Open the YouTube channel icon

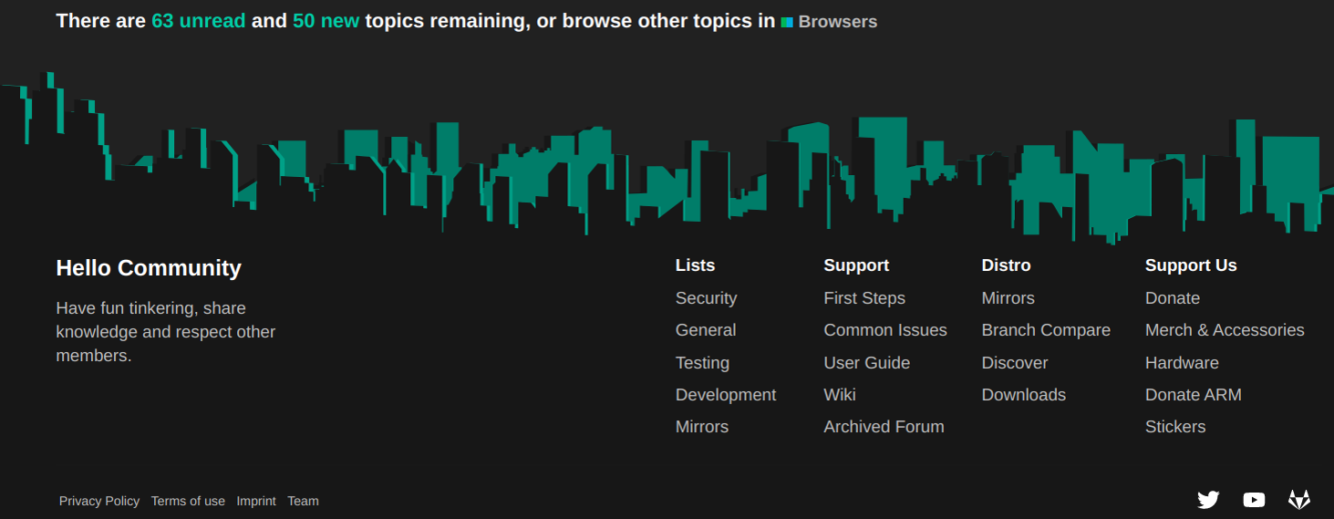point(1254,500)
